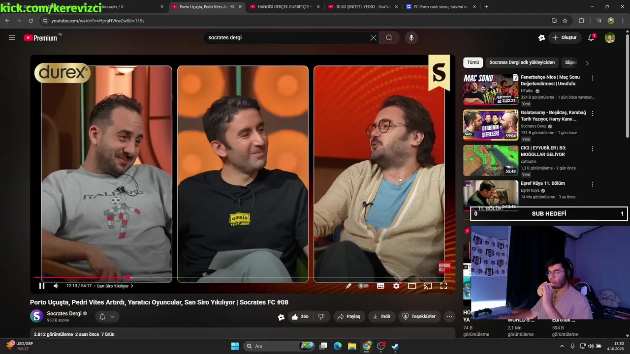Seek on the red video progress bar

242,277
